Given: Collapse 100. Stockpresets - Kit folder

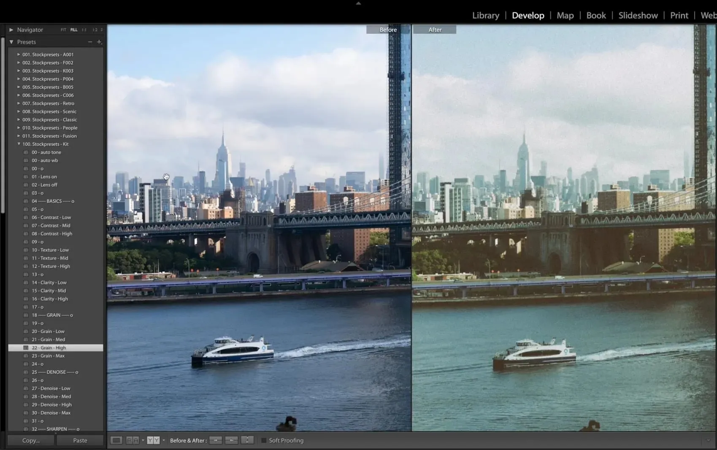Looking at the screenshot, I should tap(19, 144).
